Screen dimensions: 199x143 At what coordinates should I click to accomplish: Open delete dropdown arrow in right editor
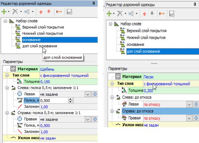coord(125,13)
